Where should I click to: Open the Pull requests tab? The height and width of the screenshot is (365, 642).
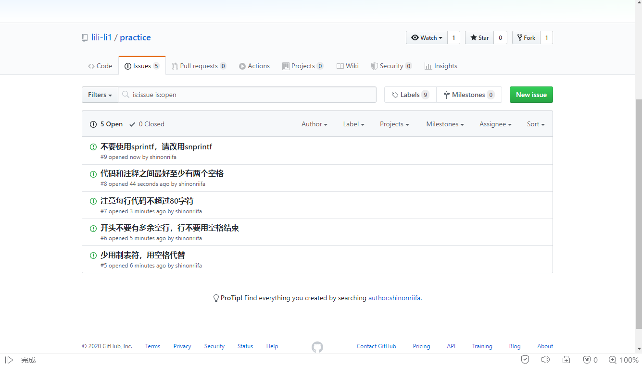click(x=199, y=66)
